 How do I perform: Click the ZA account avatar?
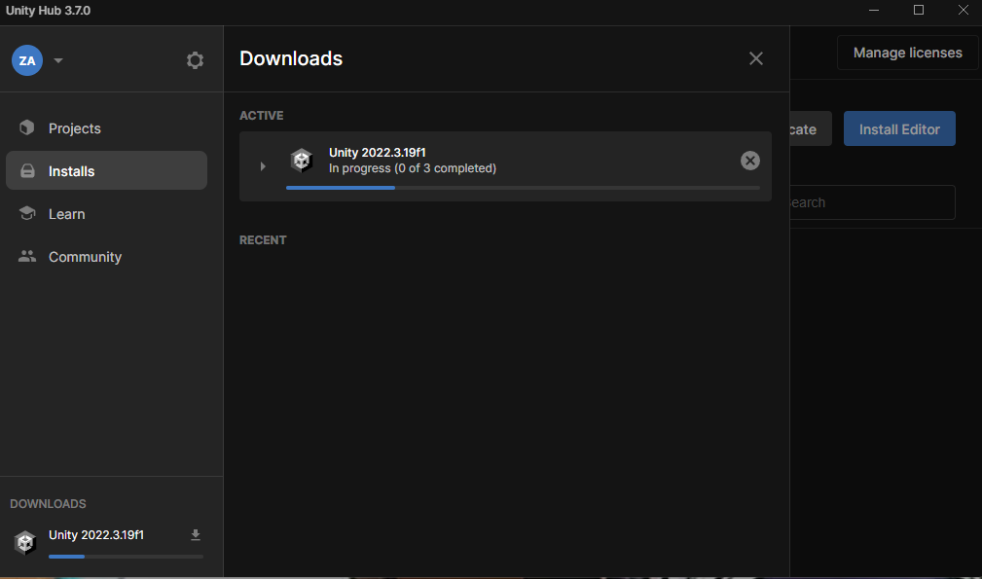click(x=27, y=60)
